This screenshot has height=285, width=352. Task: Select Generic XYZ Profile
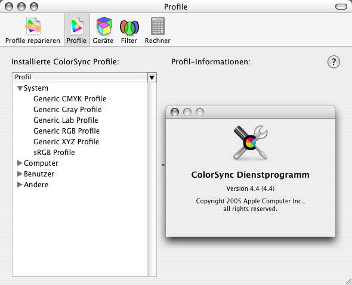point(66,142)
